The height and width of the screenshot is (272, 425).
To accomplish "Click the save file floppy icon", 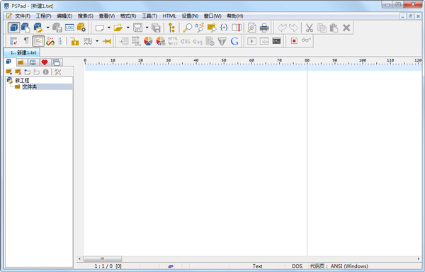I will (x=137, y=28).
